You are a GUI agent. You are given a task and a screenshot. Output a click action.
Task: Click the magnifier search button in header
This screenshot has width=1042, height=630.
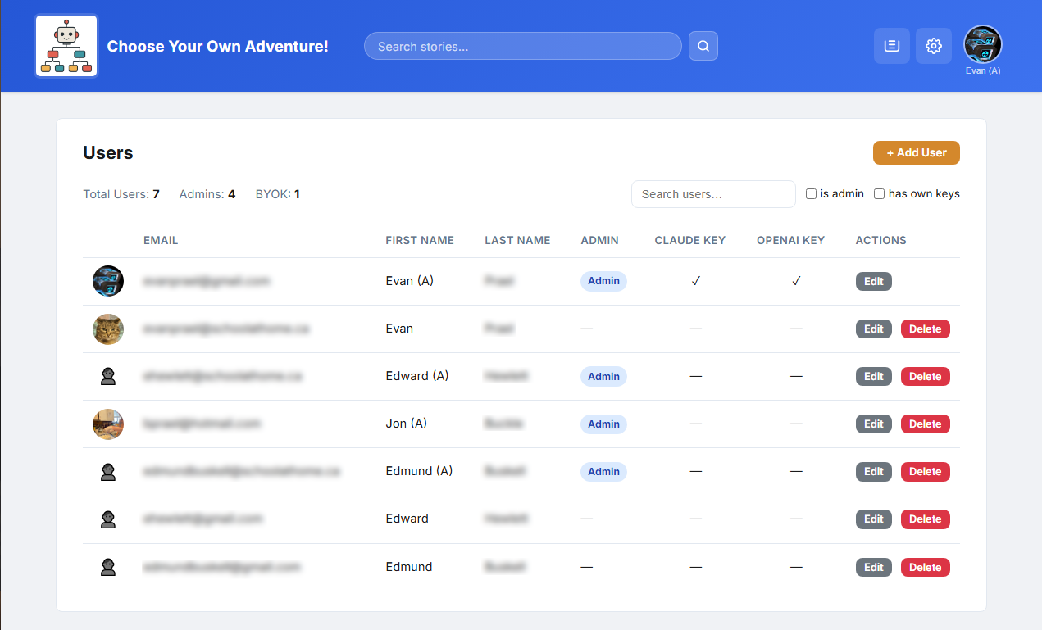pos(703,46)
